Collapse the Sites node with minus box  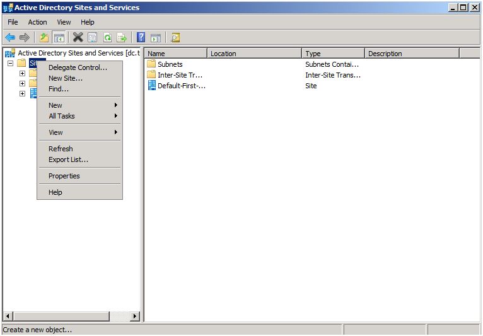pyautogui.click(x=11, y=63)
